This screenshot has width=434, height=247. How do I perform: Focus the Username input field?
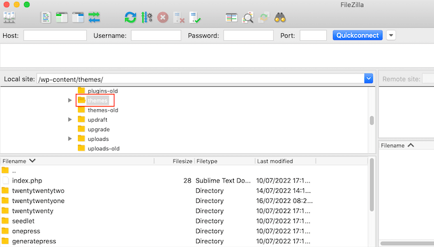point(156,36)
